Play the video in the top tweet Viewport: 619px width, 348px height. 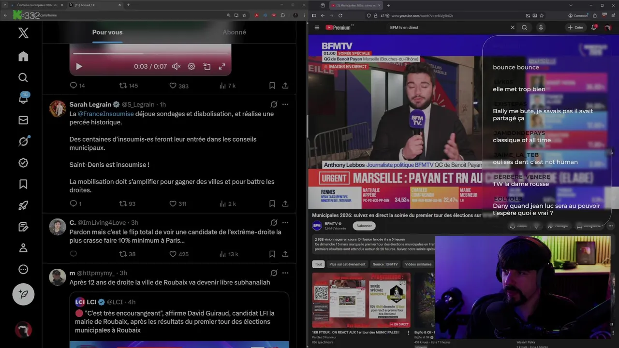79,66
